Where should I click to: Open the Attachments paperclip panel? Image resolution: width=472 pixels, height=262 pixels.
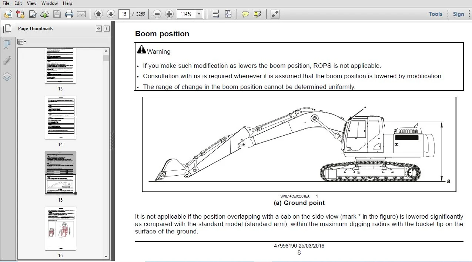7,61
